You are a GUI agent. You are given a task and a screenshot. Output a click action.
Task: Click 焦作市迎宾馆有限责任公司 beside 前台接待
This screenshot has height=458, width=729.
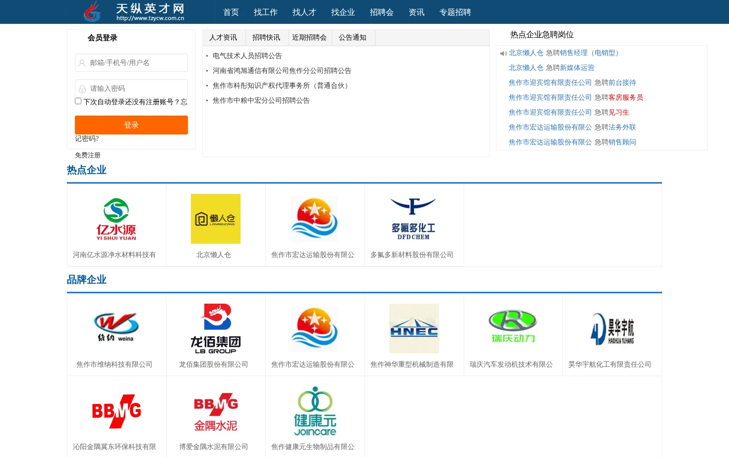pos(550,83)
